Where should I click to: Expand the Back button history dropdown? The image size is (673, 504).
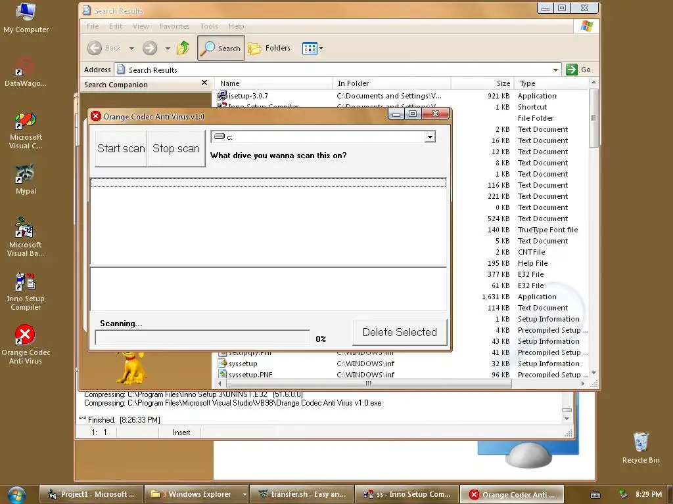click(131, 48)
